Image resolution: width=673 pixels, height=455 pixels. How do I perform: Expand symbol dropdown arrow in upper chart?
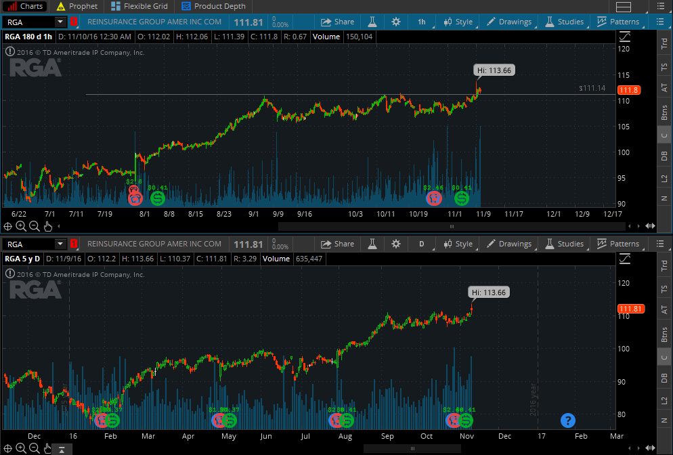click(x=60, y=22)
